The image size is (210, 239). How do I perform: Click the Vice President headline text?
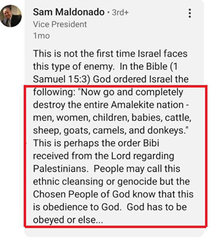coord(60,24)
